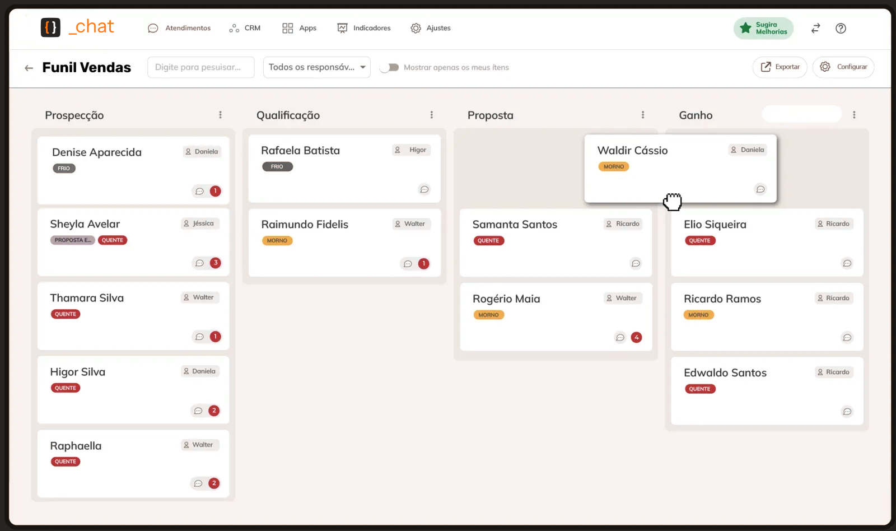896x531 pixels.
Task: Open Prospecção column options menu
Action: [220, 115]
